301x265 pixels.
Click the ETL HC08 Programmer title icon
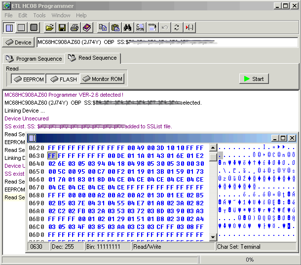click(7, 6)
